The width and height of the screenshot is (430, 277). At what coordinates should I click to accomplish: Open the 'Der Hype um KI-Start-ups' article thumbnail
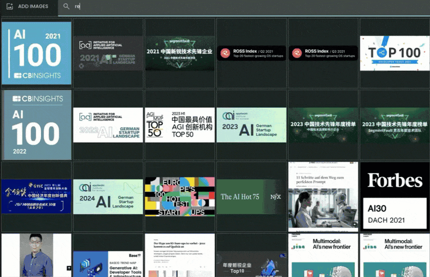(180, 255)
